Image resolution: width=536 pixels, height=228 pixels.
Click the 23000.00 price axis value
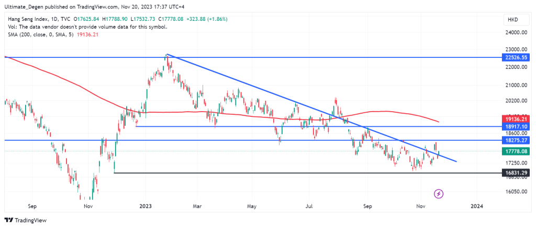pos(516,49)
